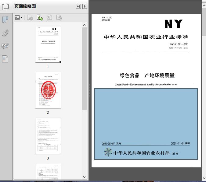The height and width of the screenshot is (182, 206).
Task: Click page 1 thumbnail resize handle square
Action: (60, 62)
